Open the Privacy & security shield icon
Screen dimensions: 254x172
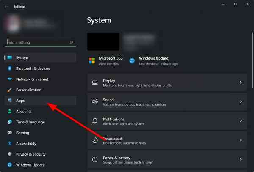pos(9,154)
